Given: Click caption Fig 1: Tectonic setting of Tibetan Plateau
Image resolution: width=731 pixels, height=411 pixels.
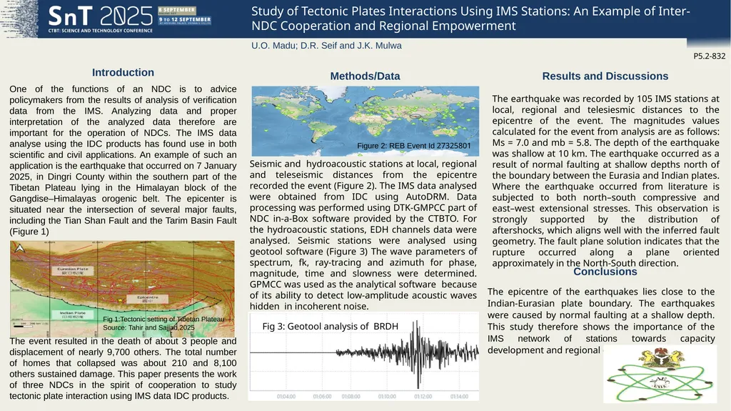Looking at the screenshot, I should click(163, 319).
